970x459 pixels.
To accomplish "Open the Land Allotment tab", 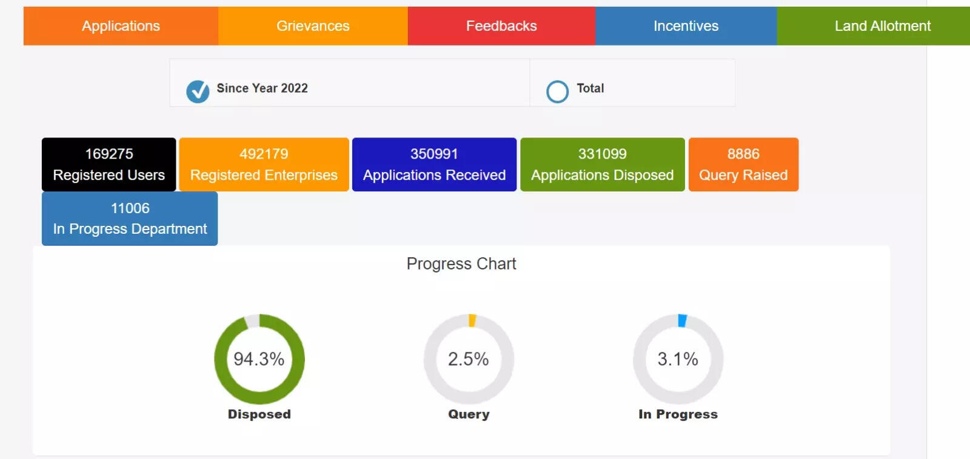I will 881,26.
